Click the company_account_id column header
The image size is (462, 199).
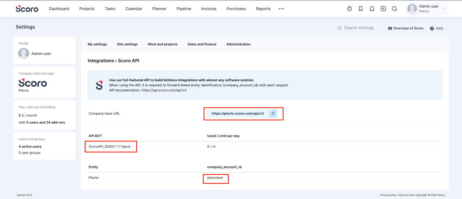pyautogui.click(x=224, y=167)
